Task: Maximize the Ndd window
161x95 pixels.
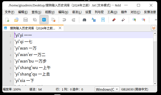Action: tap(138, 5)
